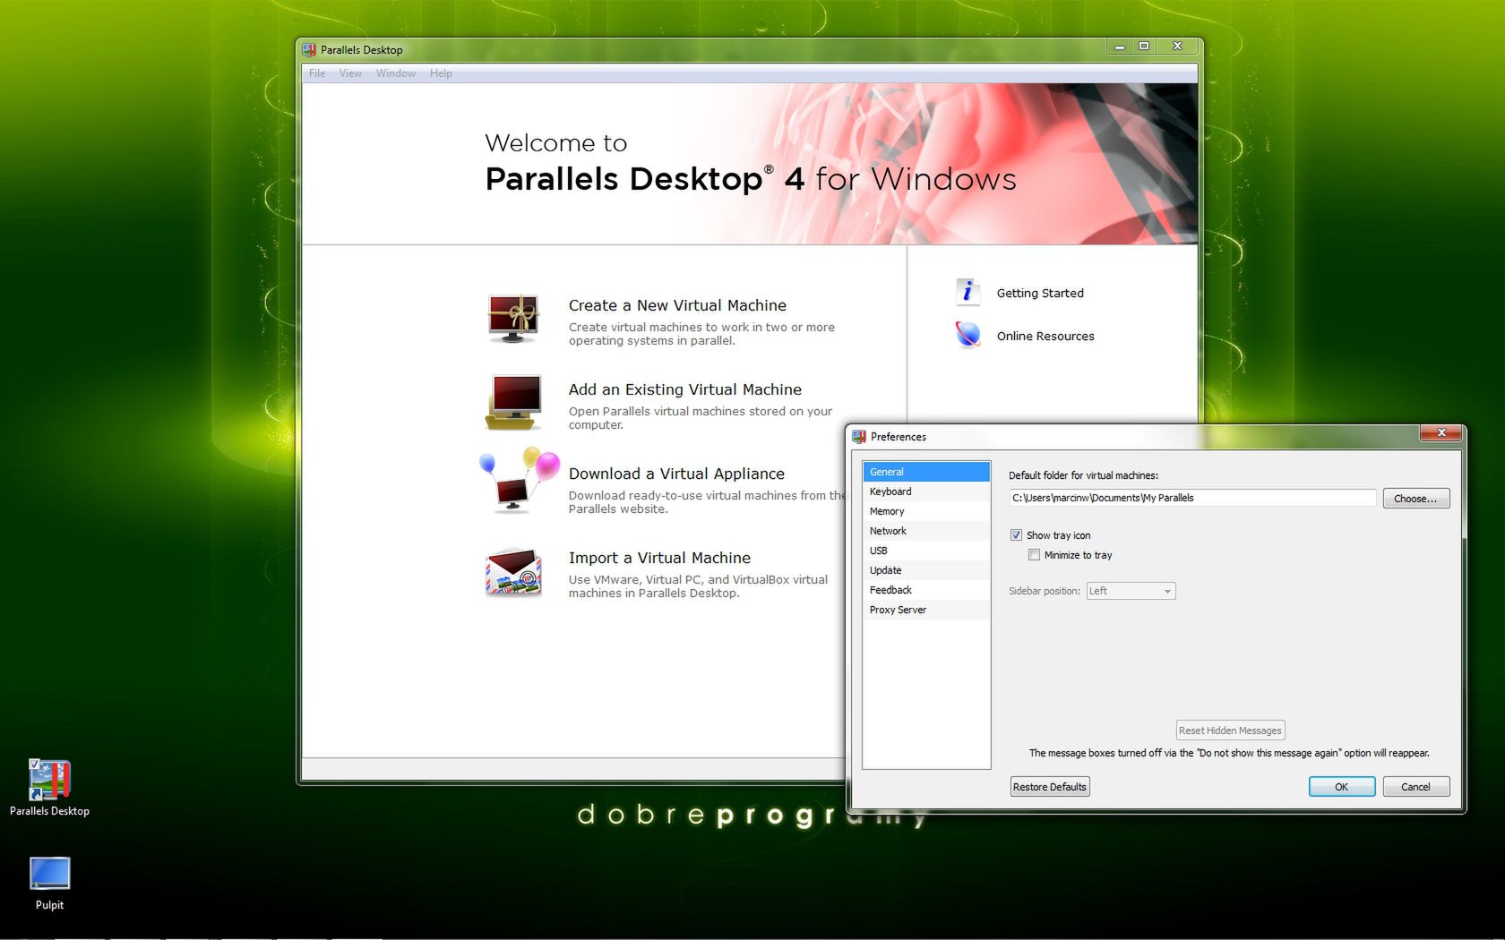The width and height of the screenshot is (1505, 940).
Task: Maximize the Parallels Desktop window
Action: 1144,47
